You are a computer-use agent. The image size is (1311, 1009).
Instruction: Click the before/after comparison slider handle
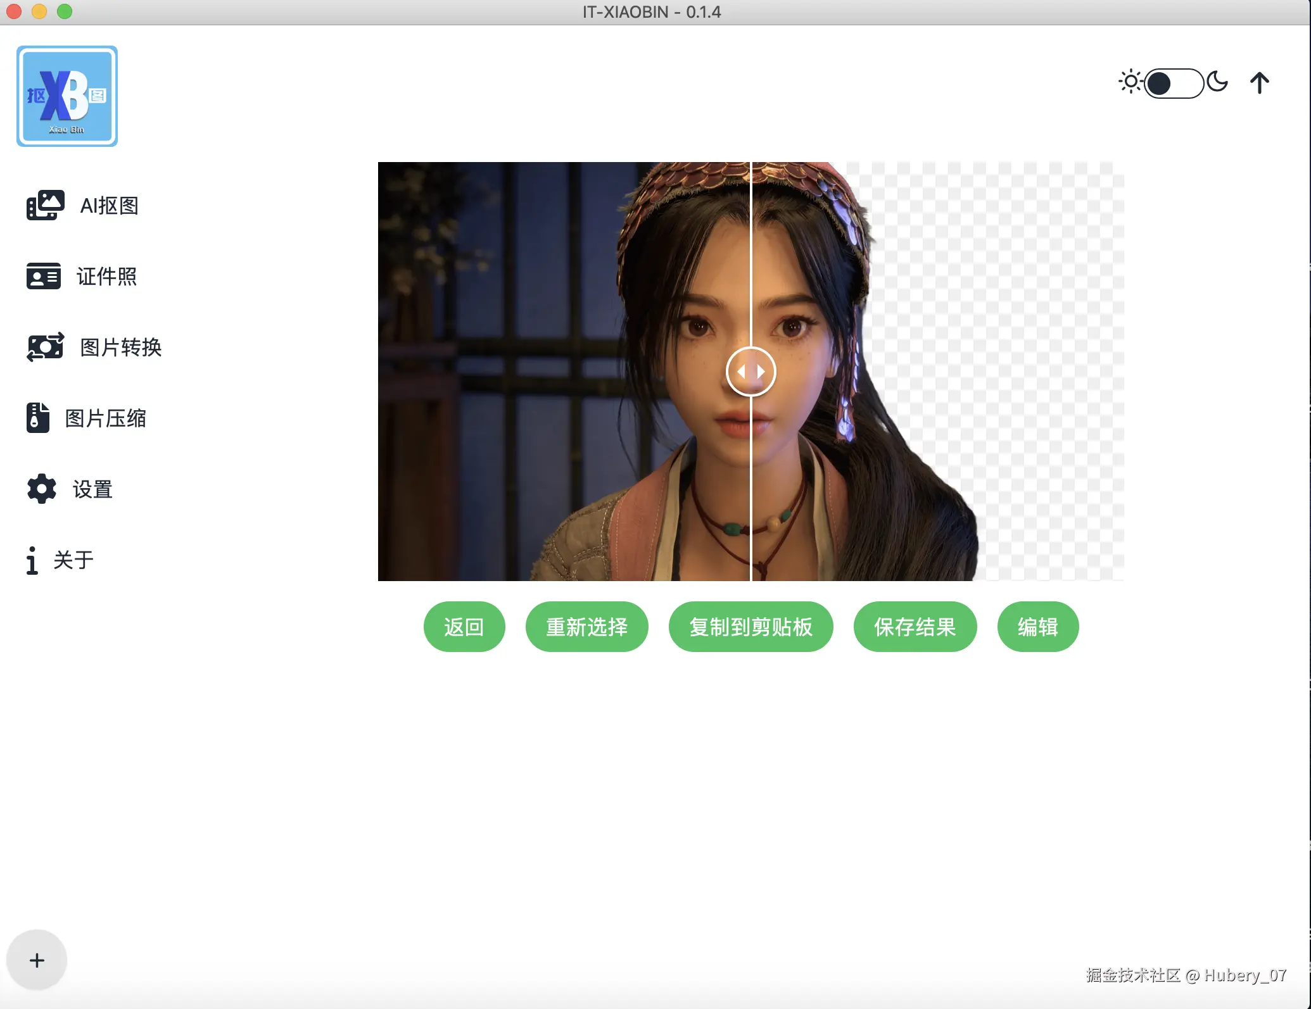[750, 372]
